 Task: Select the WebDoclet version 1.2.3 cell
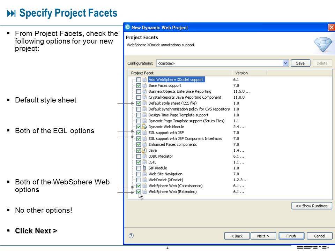(x=240, y=180)
